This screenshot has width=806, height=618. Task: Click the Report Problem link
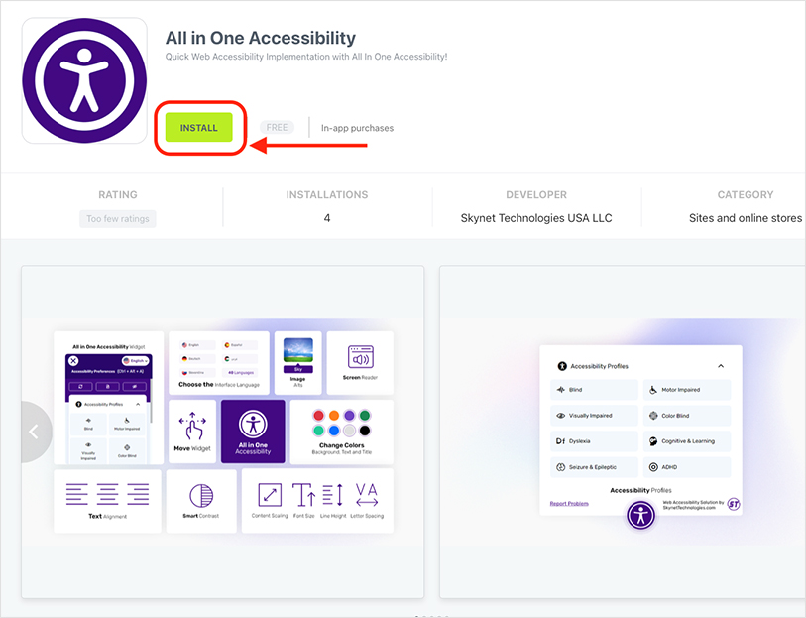click(x=569, y=504)
